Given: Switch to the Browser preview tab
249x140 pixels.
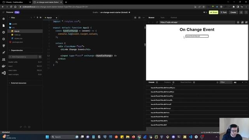Looking at the screenshot, I should pyautogui.click(x=151, y=17).
